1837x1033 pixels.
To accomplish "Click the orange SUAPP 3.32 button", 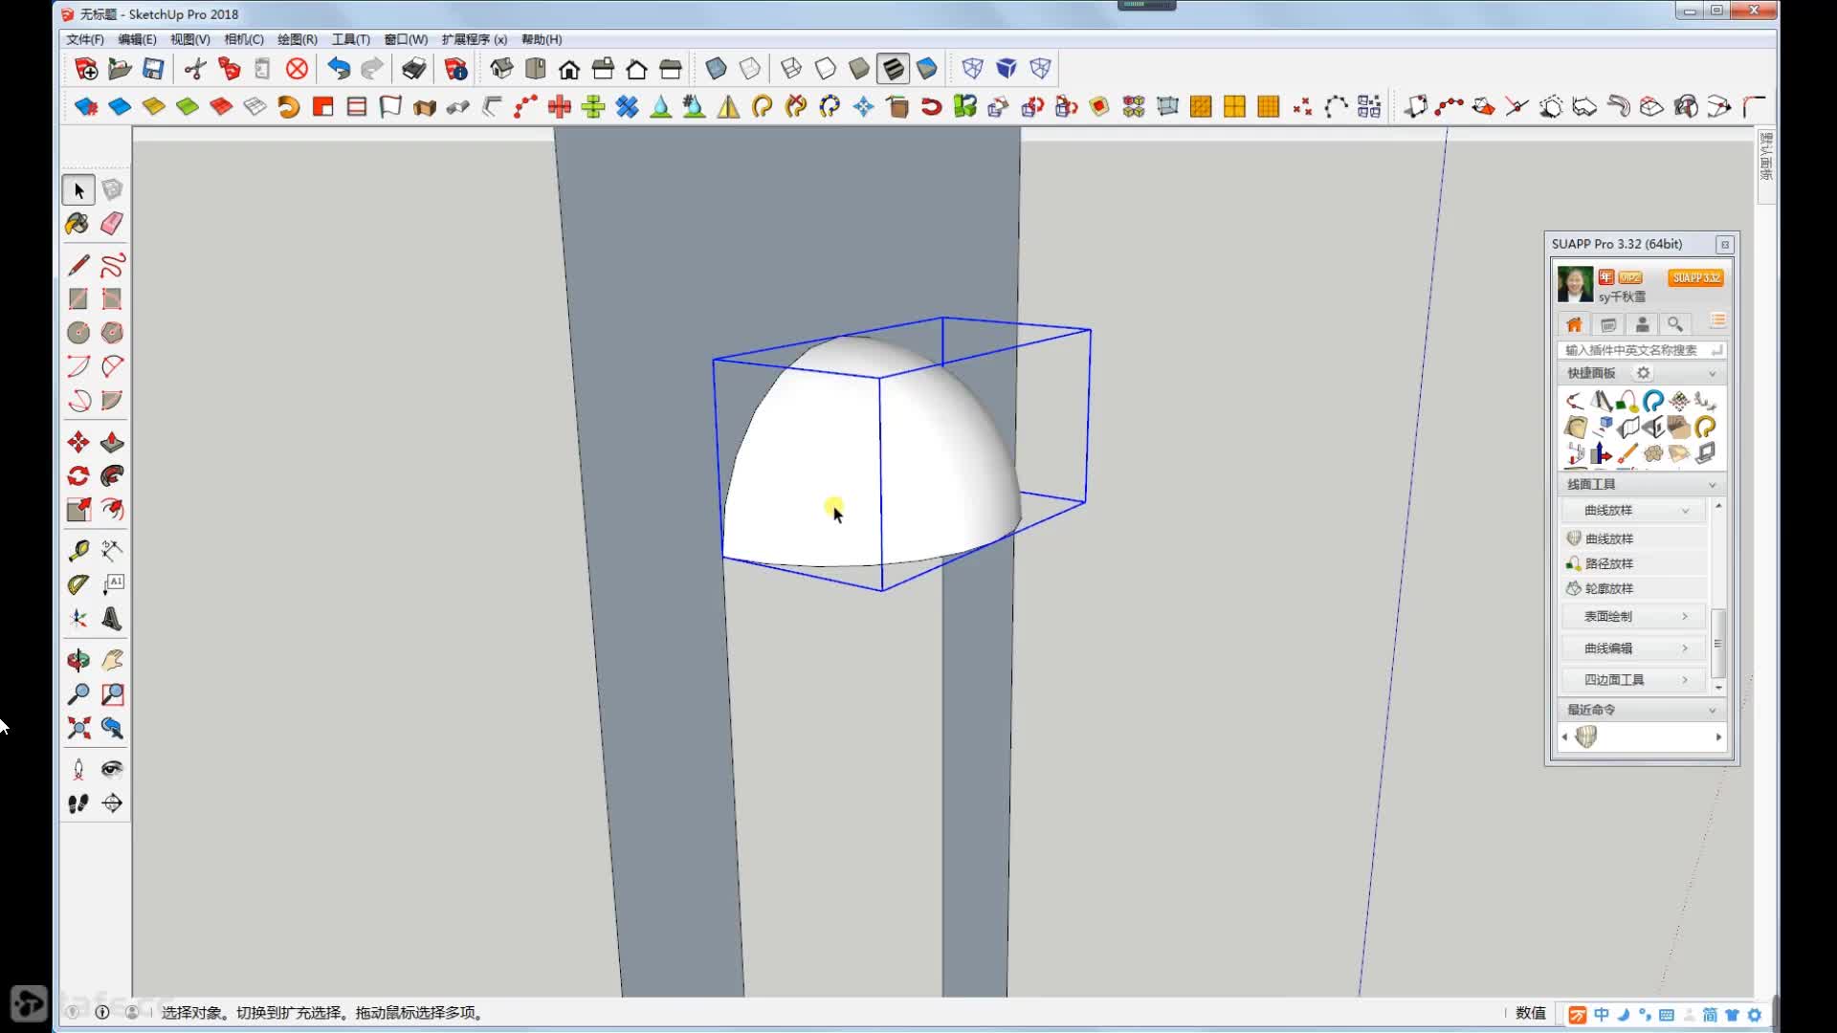I will [x=1695, y=277].
